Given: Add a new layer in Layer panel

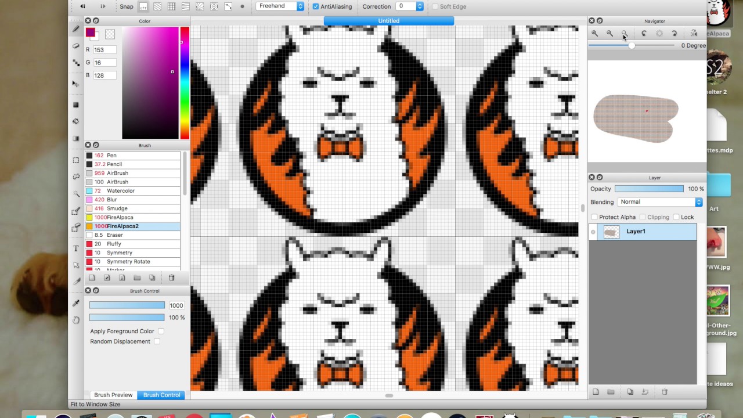Looking at the screenshot, I should (596, 392).
